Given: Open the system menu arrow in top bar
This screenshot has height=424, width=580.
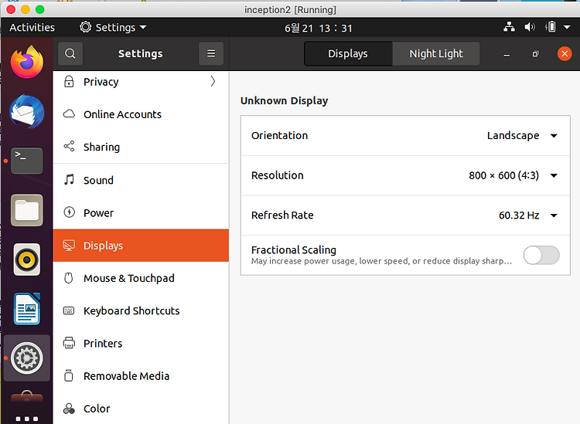Looking at the screenshot, I should click(x=567, y=27).
